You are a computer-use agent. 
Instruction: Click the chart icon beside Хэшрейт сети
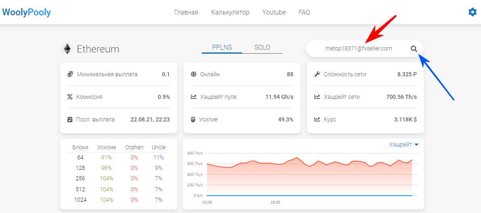coord(317,97)
